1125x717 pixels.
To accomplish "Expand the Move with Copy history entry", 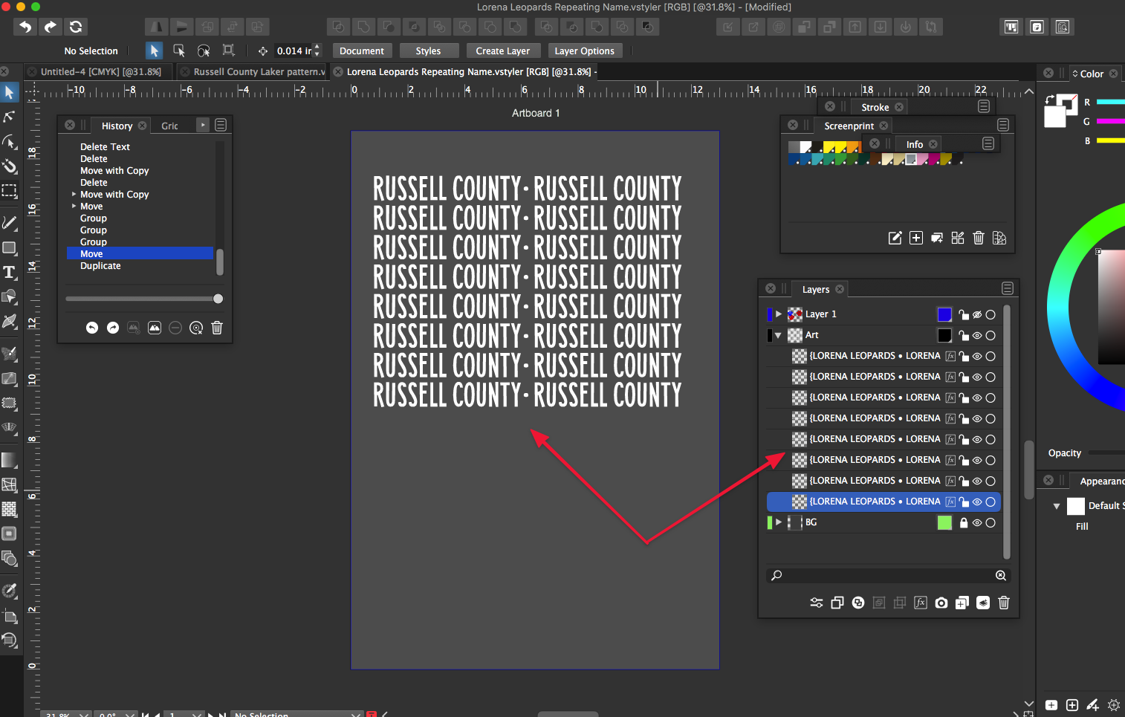I will point(74,195).
